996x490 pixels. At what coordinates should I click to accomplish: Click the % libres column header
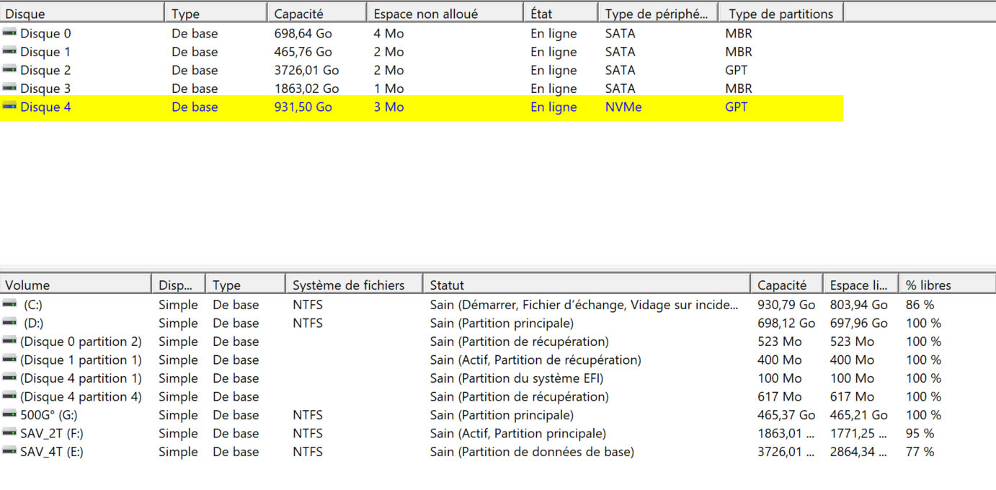coord(947,285)
